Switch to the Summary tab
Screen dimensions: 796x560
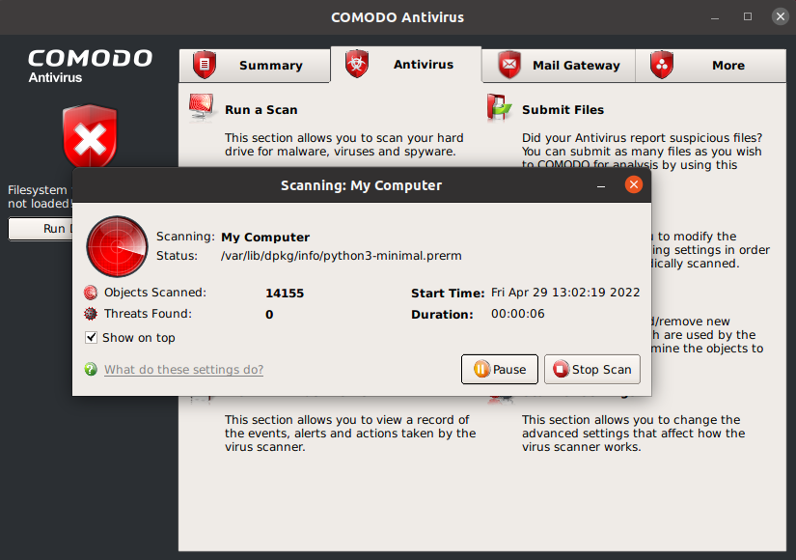(x=254, y=66)
